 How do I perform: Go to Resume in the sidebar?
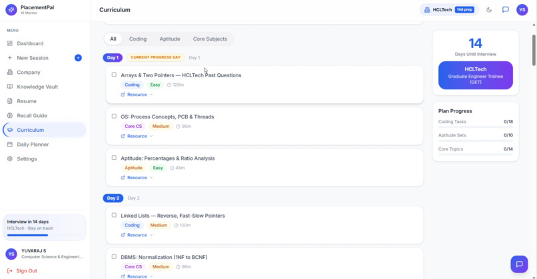click(x=44, y=101)
